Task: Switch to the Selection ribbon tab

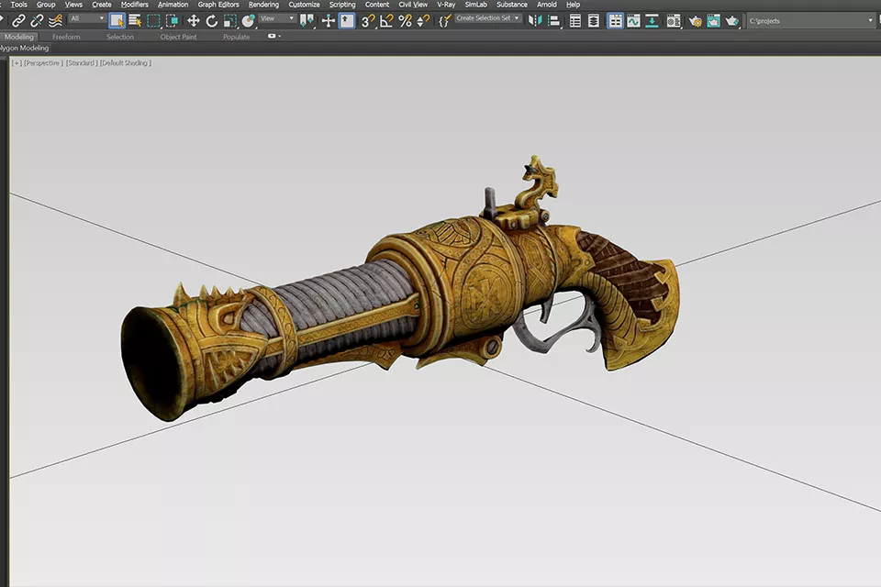Action: click(120, 37)
